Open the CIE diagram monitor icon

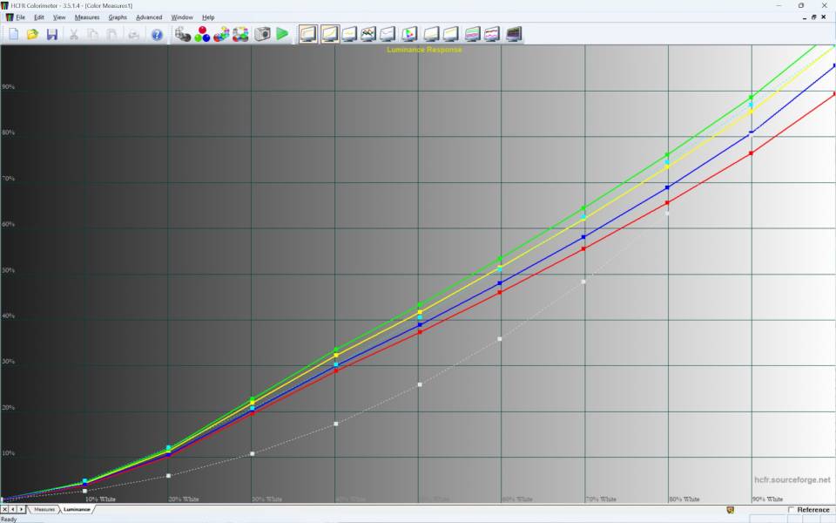409,34
